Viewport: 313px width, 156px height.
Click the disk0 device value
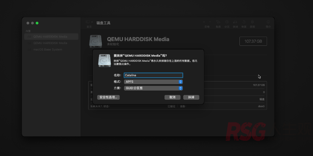pos(261,106)
